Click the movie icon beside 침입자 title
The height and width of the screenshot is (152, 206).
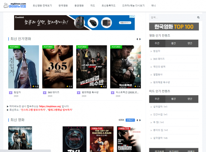11,93
